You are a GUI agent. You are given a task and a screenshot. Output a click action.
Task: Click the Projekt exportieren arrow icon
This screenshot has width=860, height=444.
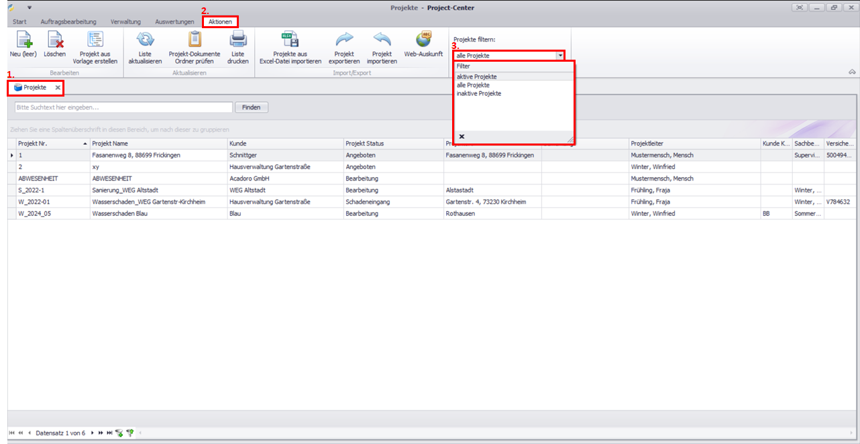[344, 40]
